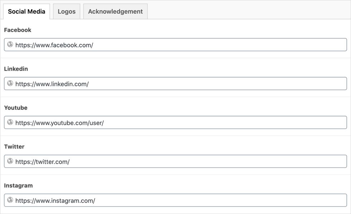Click inside the Facebook URL input
351x214 pixels.
click(143, 44)
